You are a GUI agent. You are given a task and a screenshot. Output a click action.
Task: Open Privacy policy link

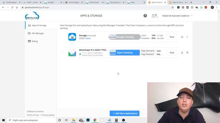48,115
